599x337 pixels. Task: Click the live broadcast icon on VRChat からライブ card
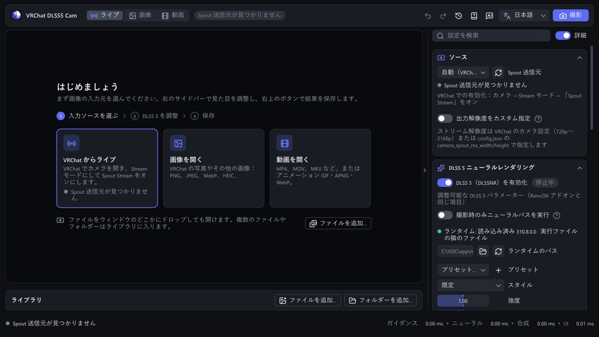71,143
